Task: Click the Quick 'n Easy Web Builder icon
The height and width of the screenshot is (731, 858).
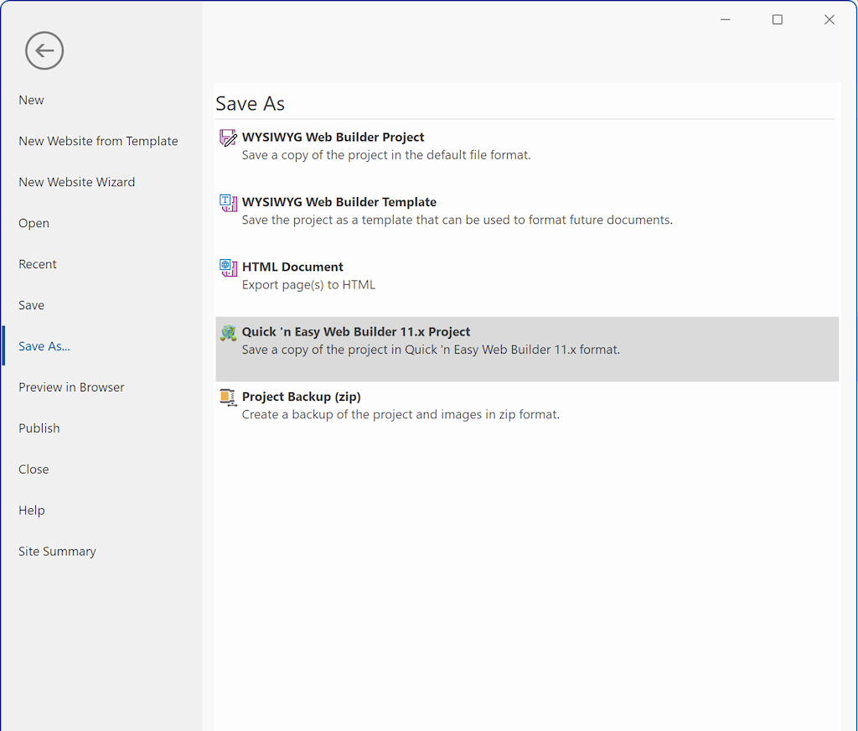Action: 228,332
